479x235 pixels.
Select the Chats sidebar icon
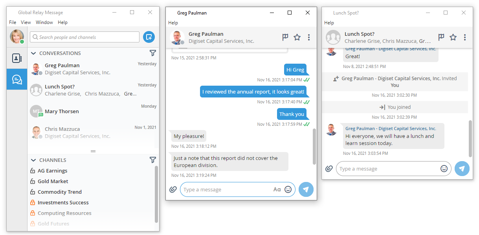(17, 79)
